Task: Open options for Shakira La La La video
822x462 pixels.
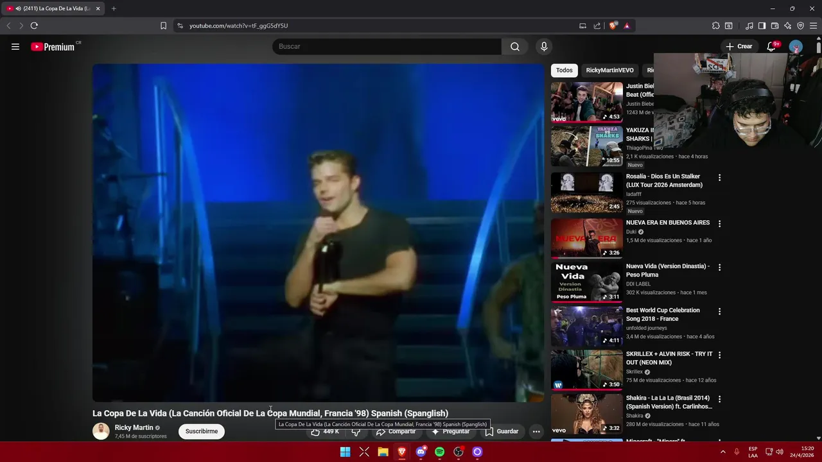Action: point(719,399)
